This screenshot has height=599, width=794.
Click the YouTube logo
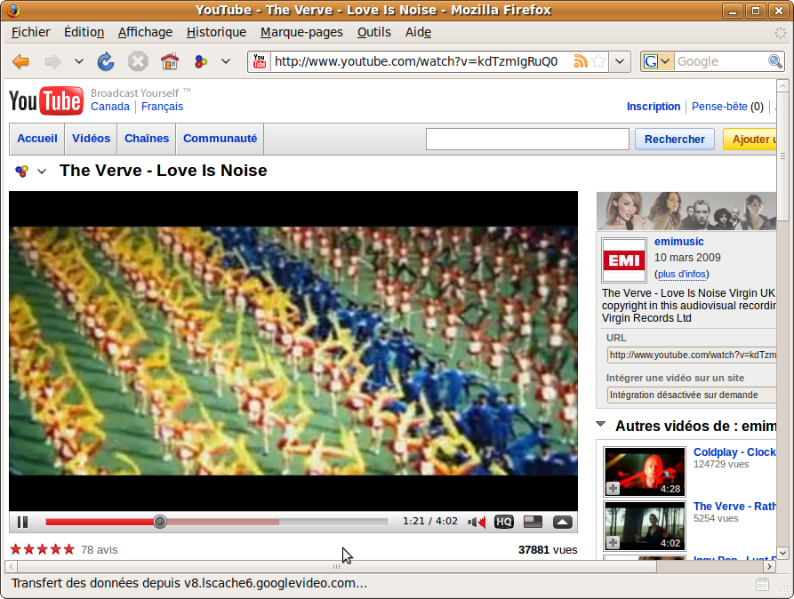(46, 100)
